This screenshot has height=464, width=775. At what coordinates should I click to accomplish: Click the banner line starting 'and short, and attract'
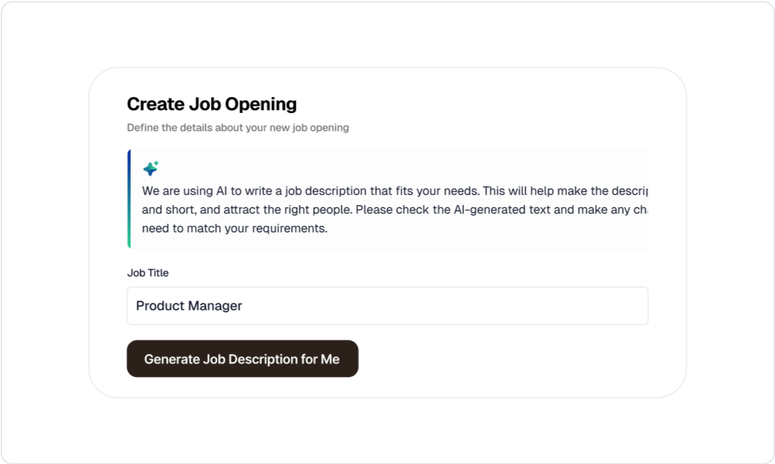(394, 210)
